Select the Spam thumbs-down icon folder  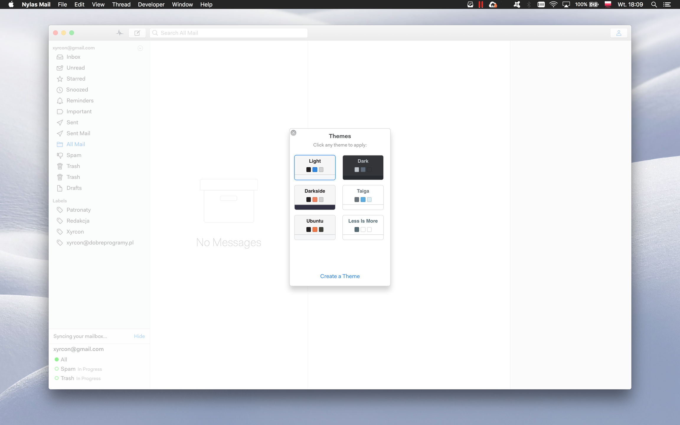[60, 155]
